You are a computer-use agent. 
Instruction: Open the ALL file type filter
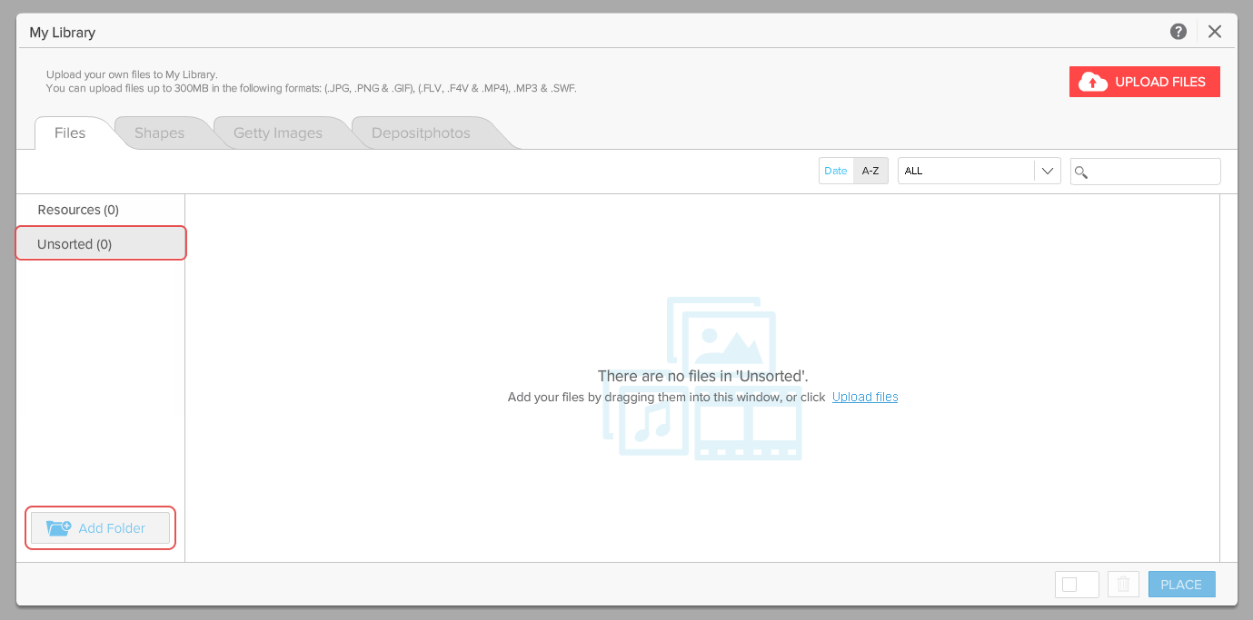click(966, 171)
